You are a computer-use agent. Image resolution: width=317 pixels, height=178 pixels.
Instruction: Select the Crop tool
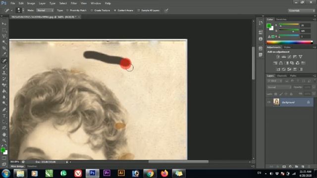[4, 48]
